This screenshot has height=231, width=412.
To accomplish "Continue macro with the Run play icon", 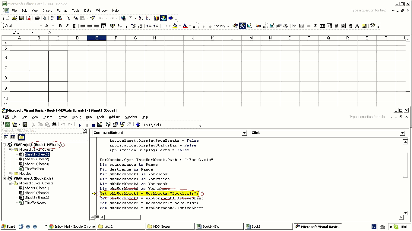I will point(80,125).
